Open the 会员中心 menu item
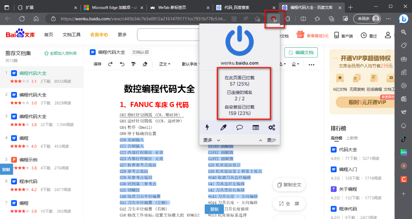Image resolution: width=412 pixels, height=219 pixels. point(99,35)
